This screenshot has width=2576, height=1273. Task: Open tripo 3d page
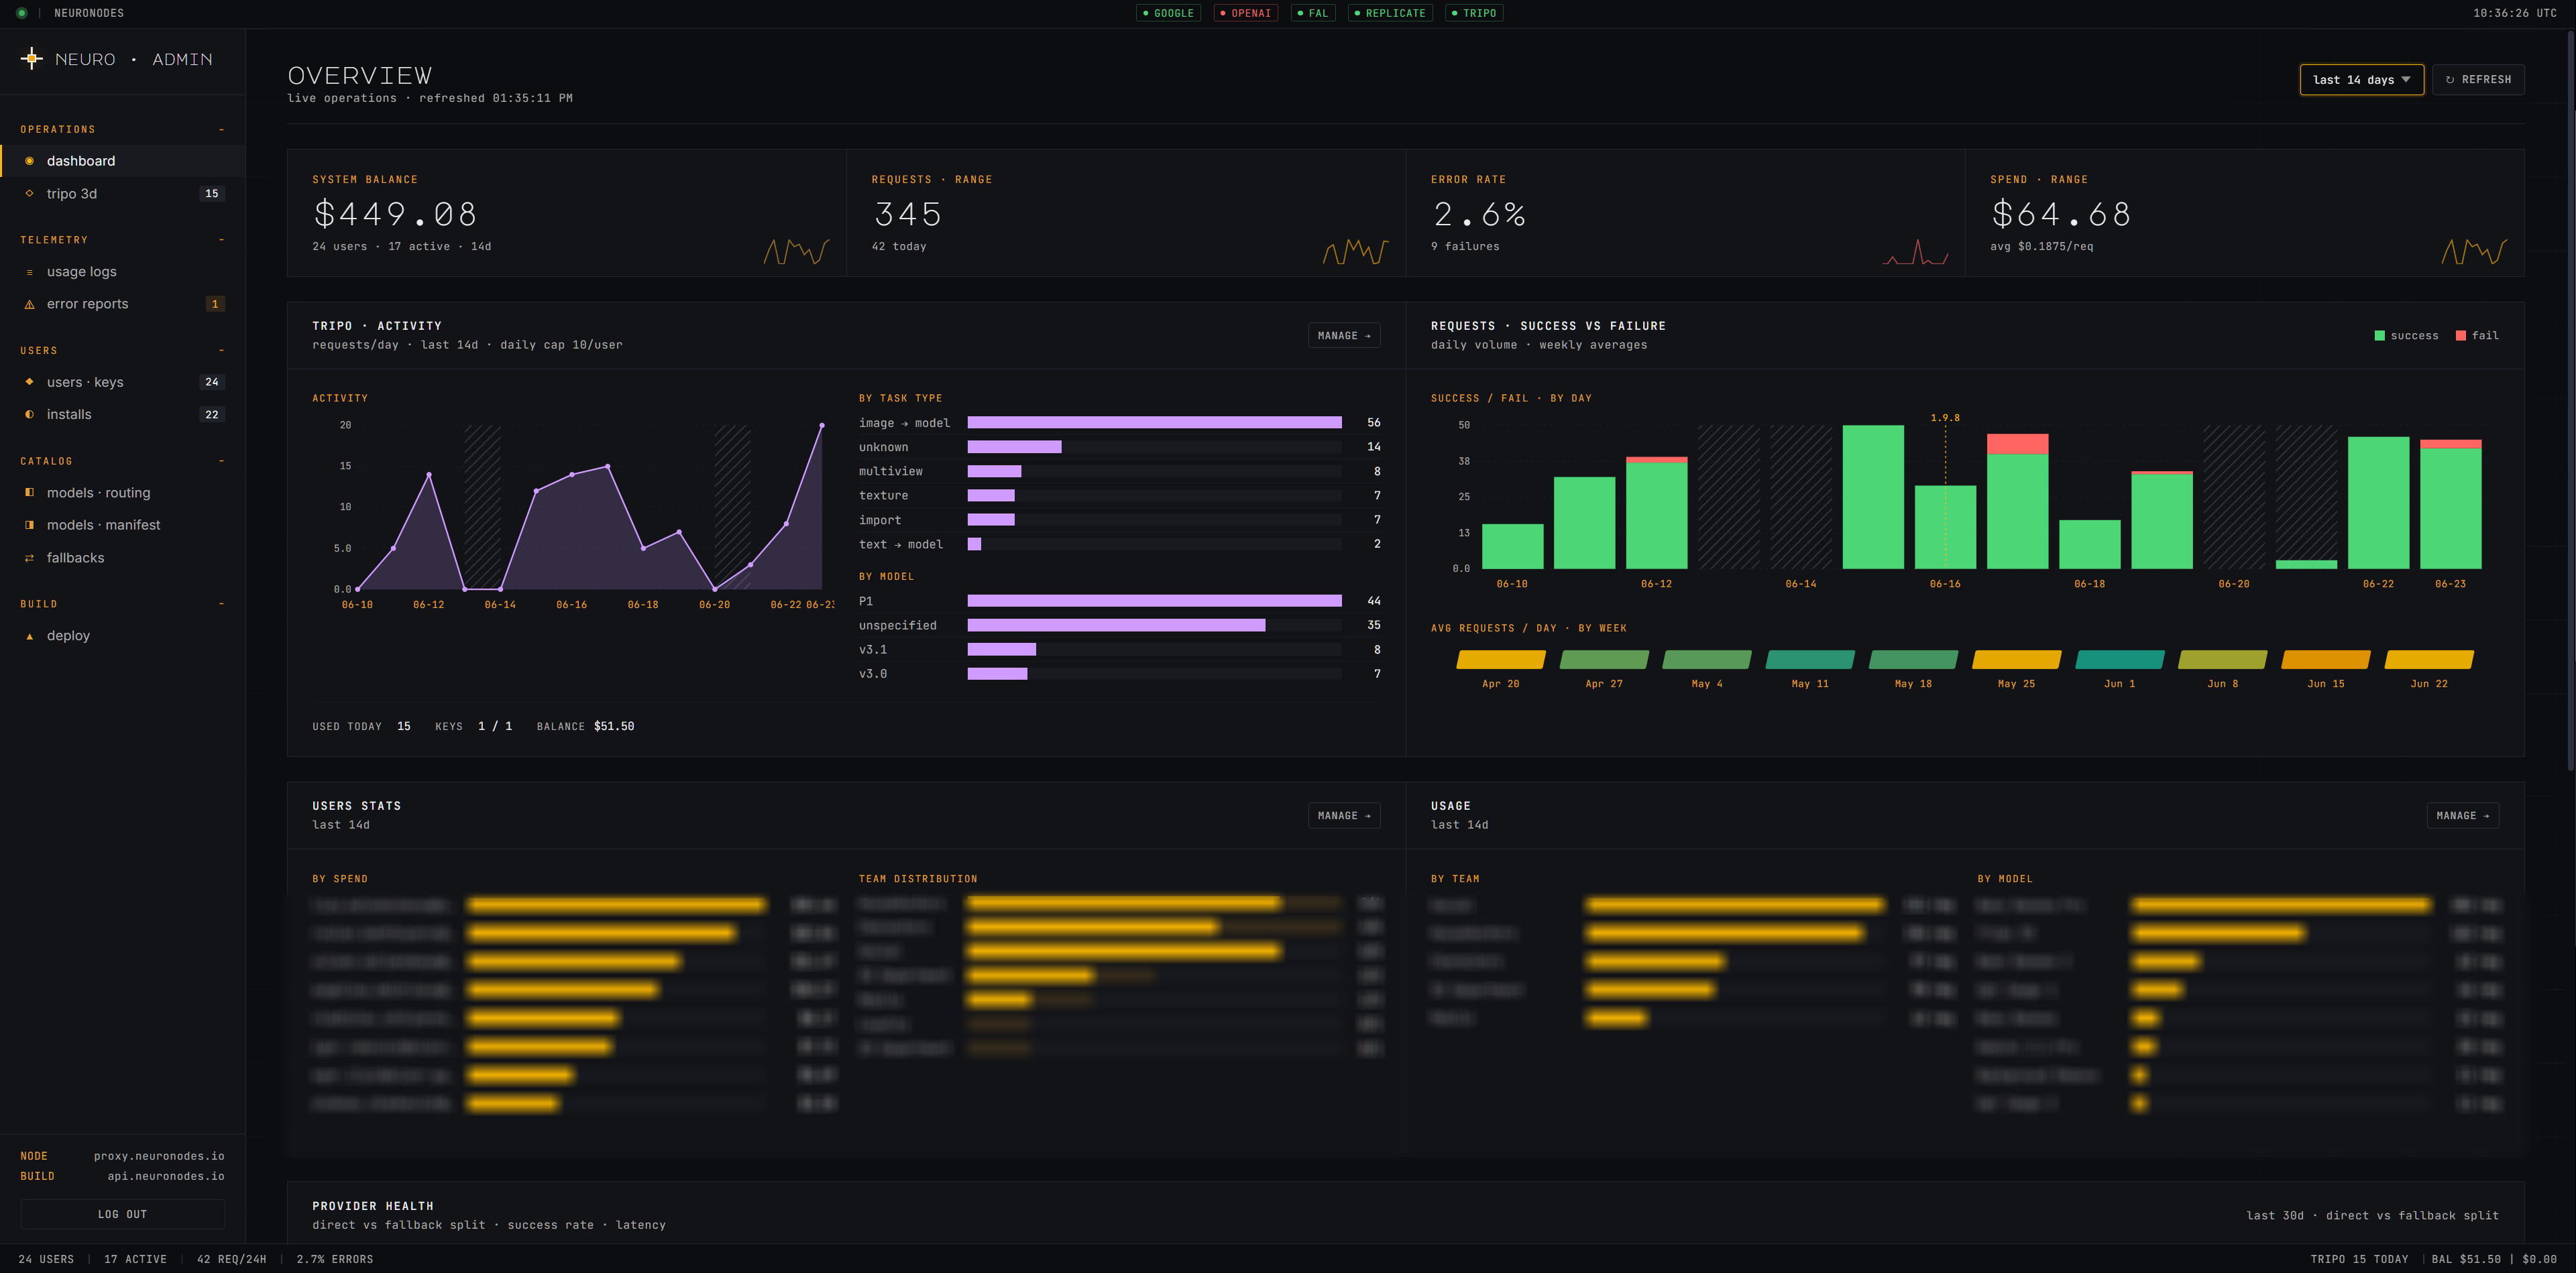pyautogui.click(x=122, y=193)
